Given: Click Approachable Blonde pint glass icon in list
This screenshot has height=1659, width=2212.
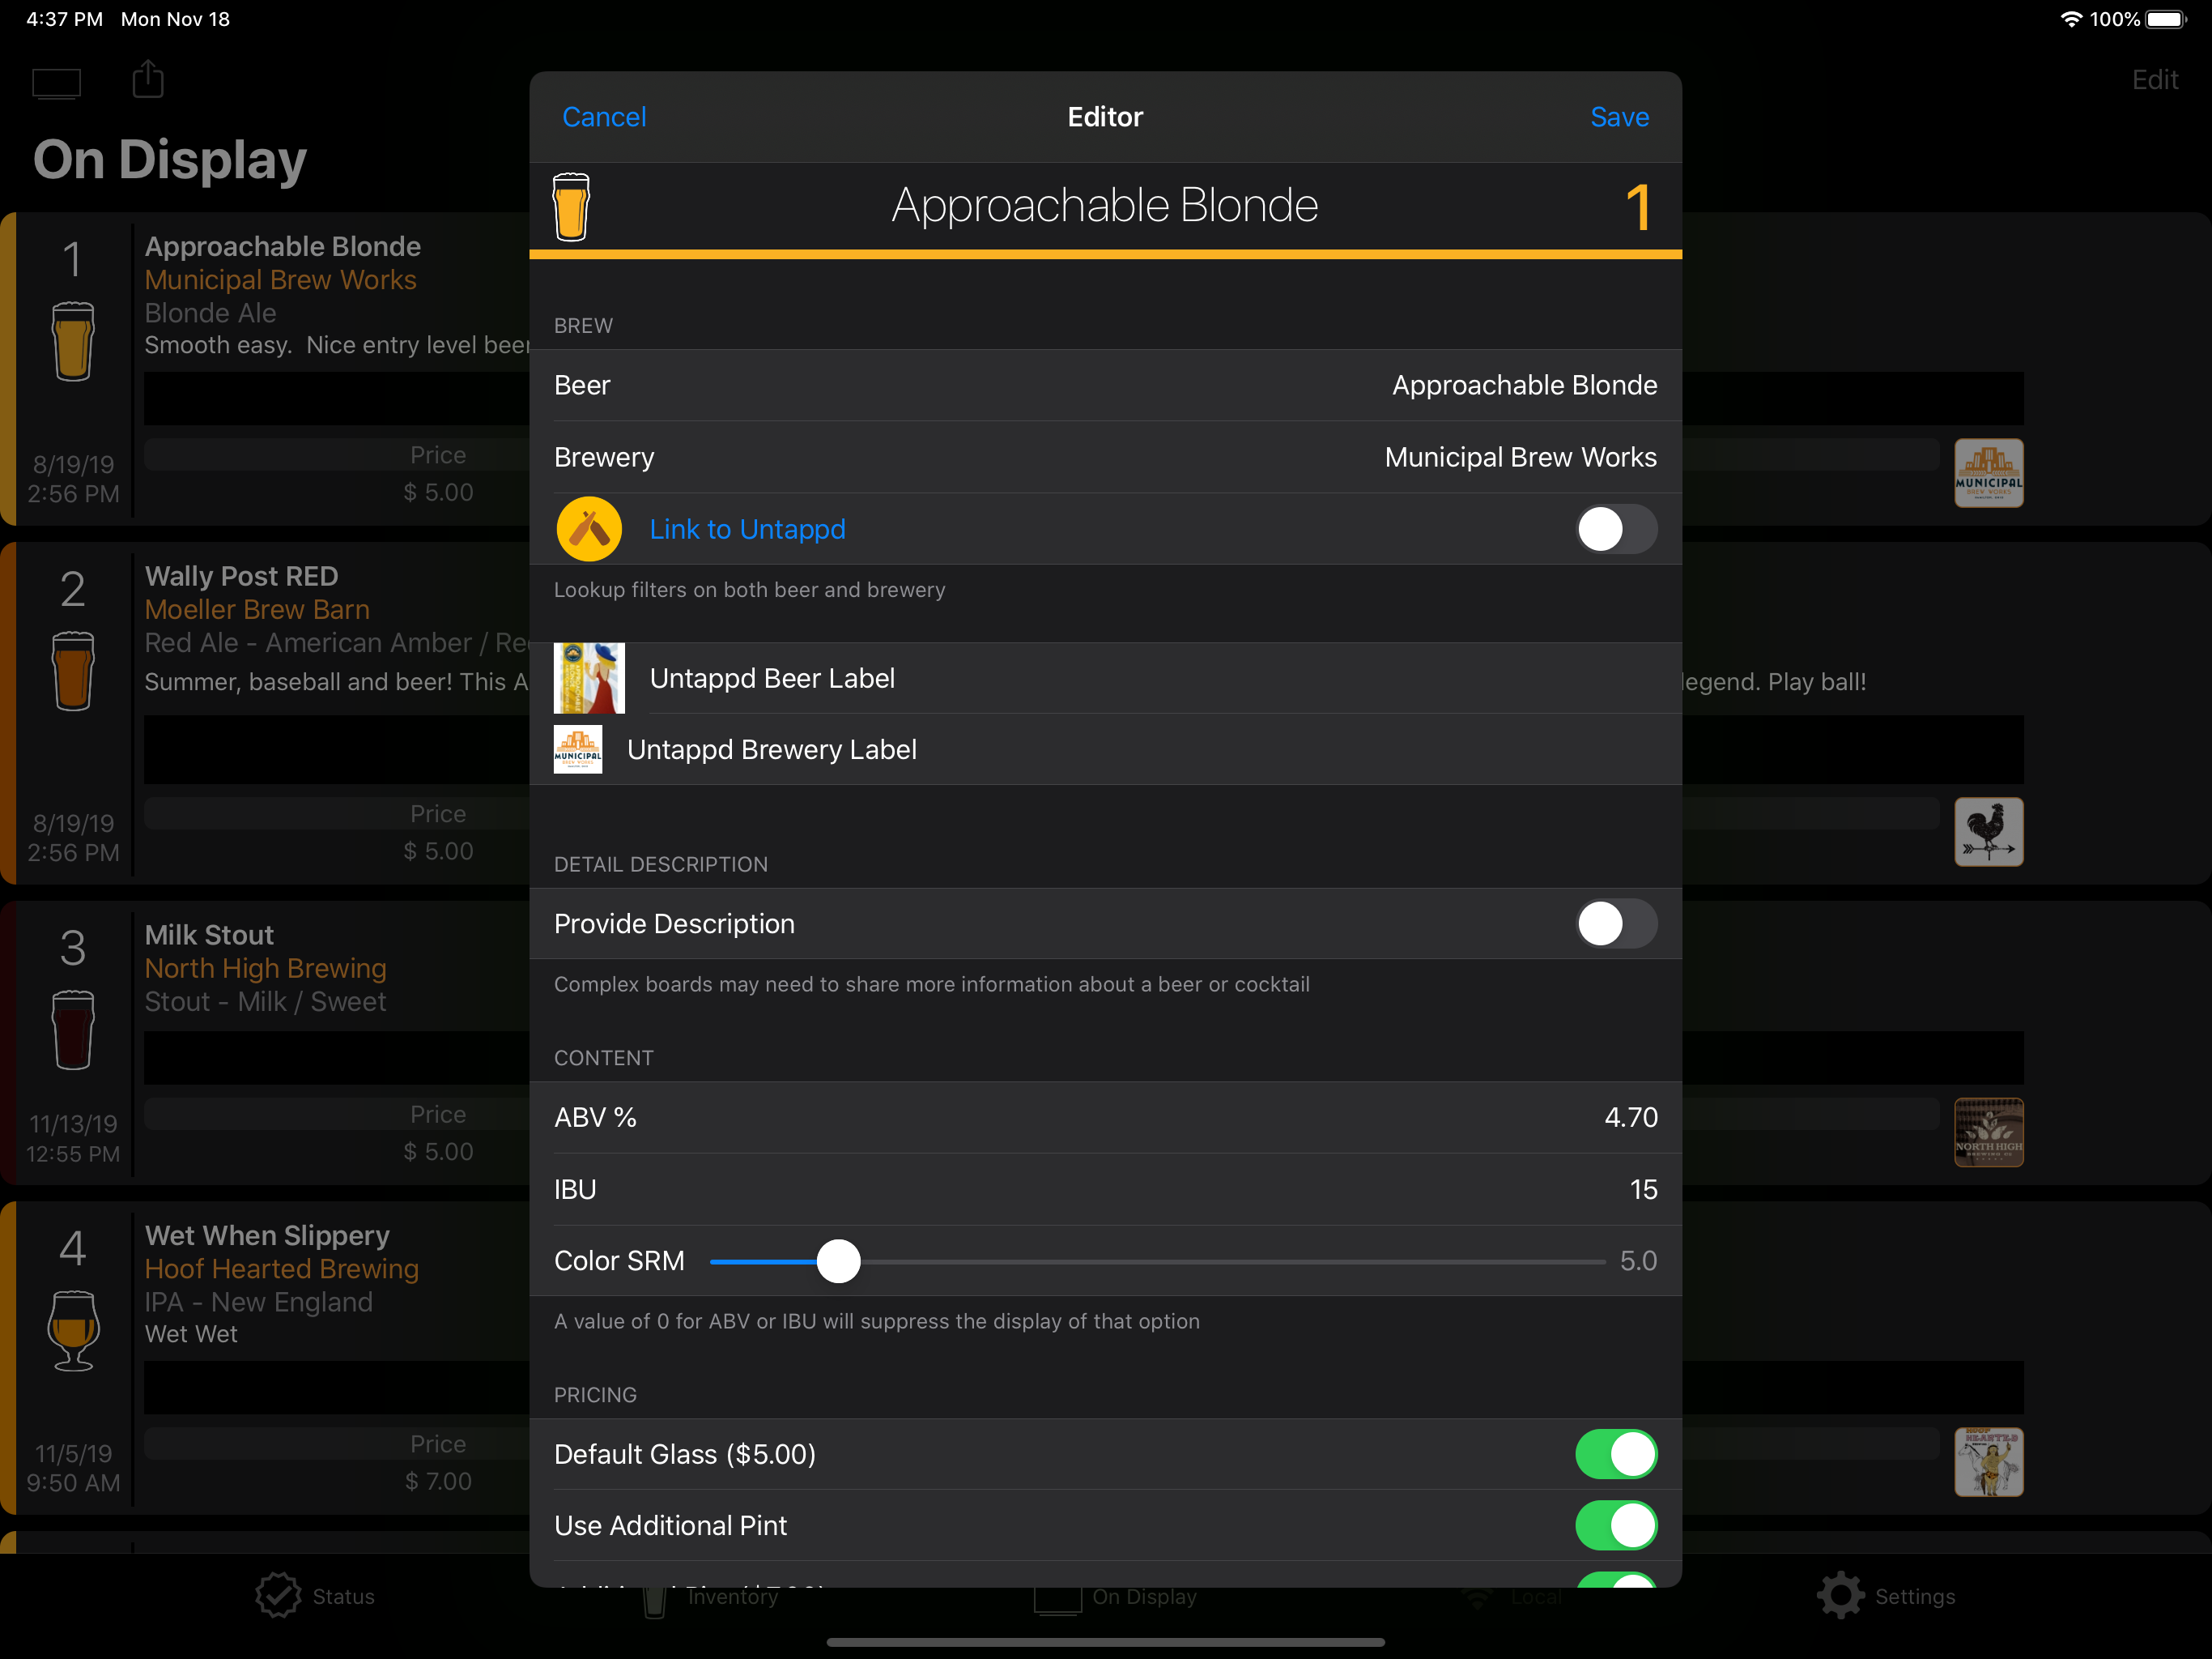Looking at the screenshot, I should point(73,341).
